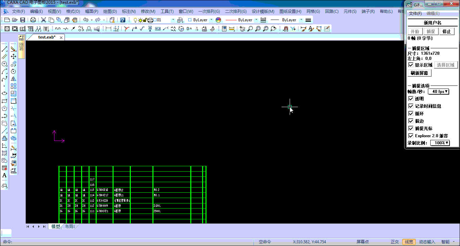Toggle the 记录时间信息 checkbox
Viewport: 460px width, 246px height.
411,106
